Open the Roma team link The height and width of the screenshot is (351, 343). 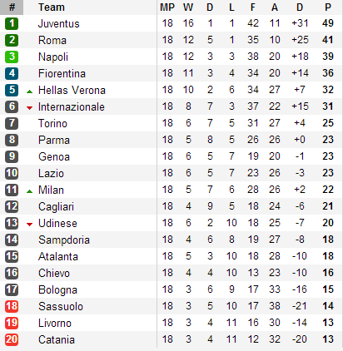(52, 40)
